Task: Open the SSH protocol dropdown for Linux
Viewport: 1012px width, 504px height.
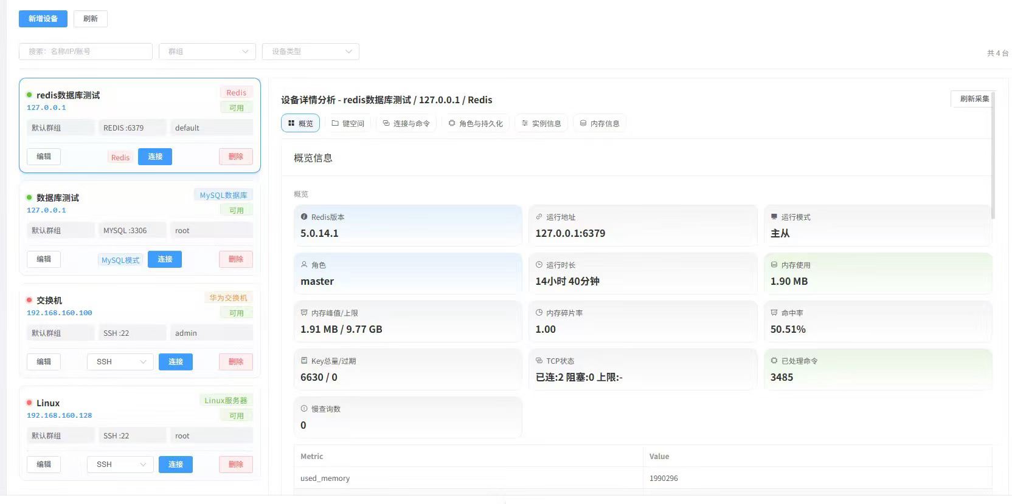Action: coord(121,465)
